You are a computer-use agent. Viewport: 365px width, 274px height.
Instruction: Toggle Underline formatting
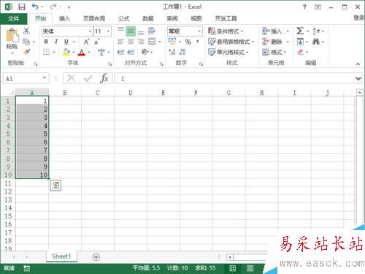[x=66, y=42]
